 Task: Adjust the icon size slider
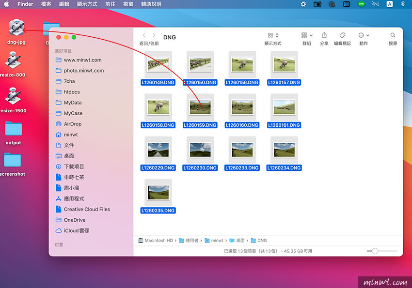point(375,251)
